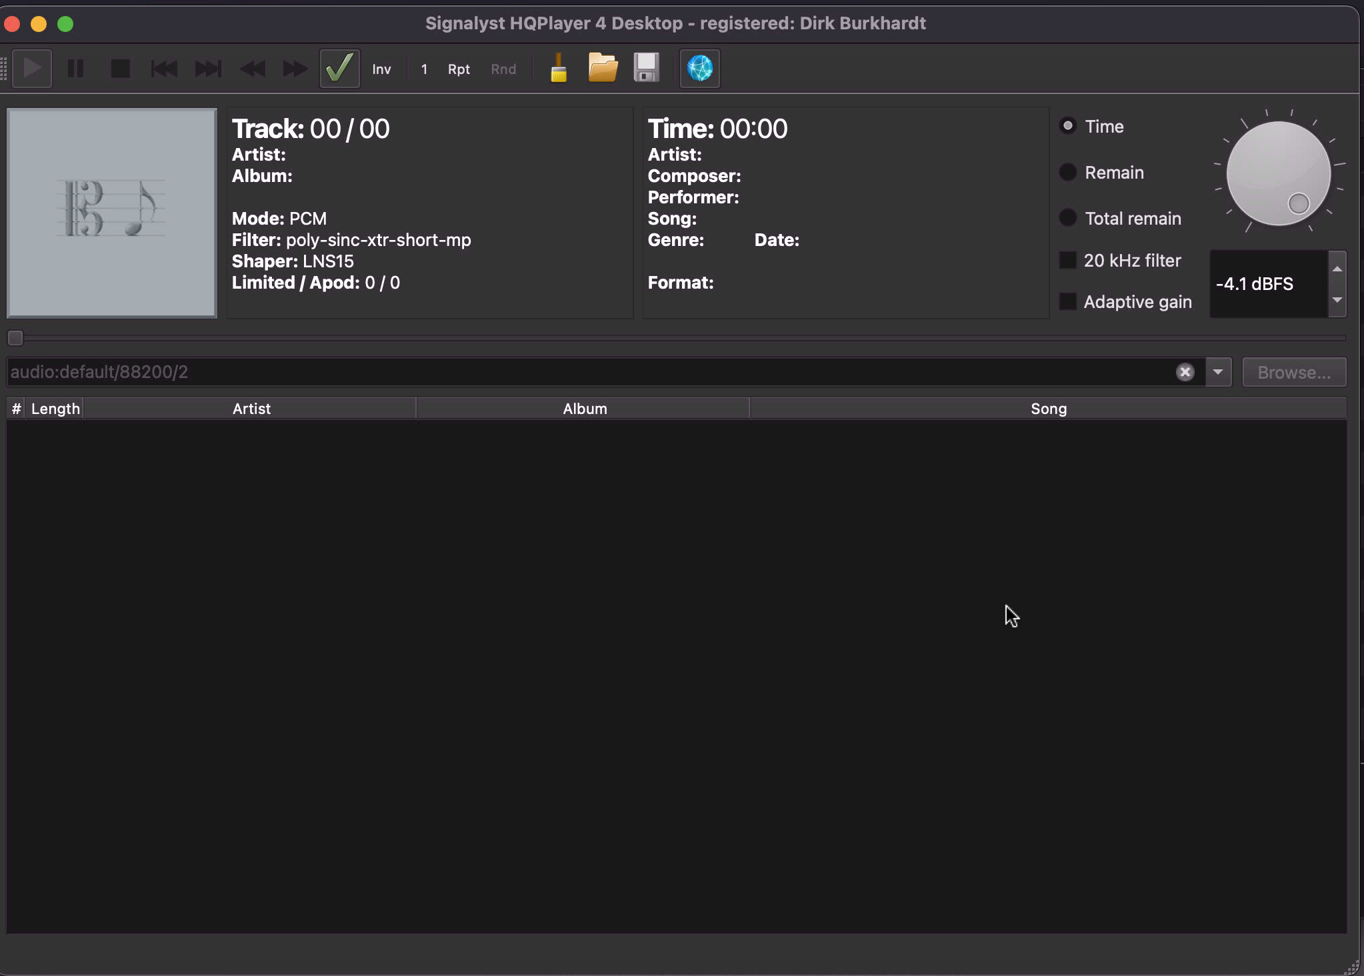The width and height of the screenshot is (1364, 976).
Task: Toggle the '1' single-track repeat button
Action: click(x=424, y=69)
